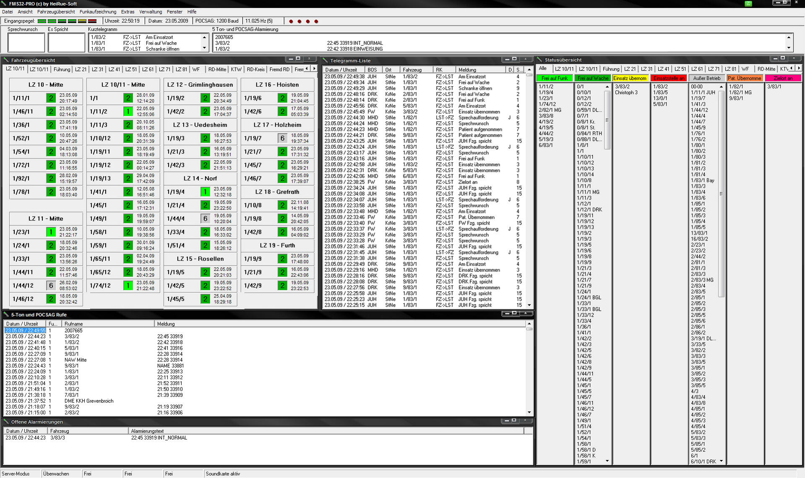Screen dimensions: 805x478
Task: Click grey status 6 icon for 1/44/12
Action: [51, 286]
